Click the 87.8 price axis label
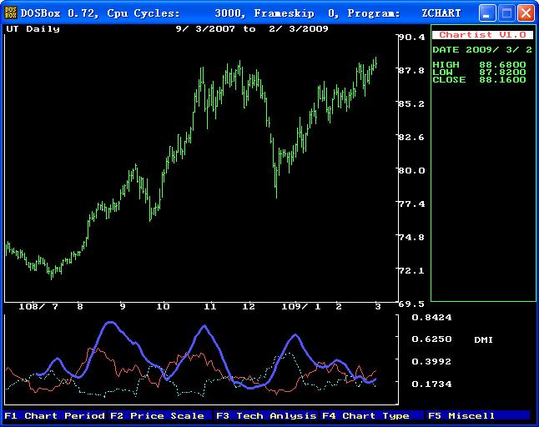This screenshot has width=539, height=427. point(412,70)
